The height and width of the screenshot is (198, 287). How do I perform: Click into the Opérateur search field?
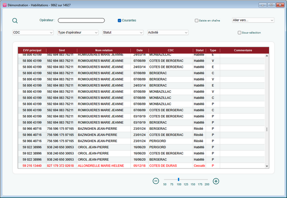(81, 20)
